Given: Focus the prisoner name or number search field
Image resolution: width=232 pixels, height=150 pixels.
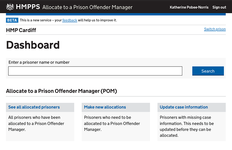Looking at the screenshot, I should tap(95, 71).
